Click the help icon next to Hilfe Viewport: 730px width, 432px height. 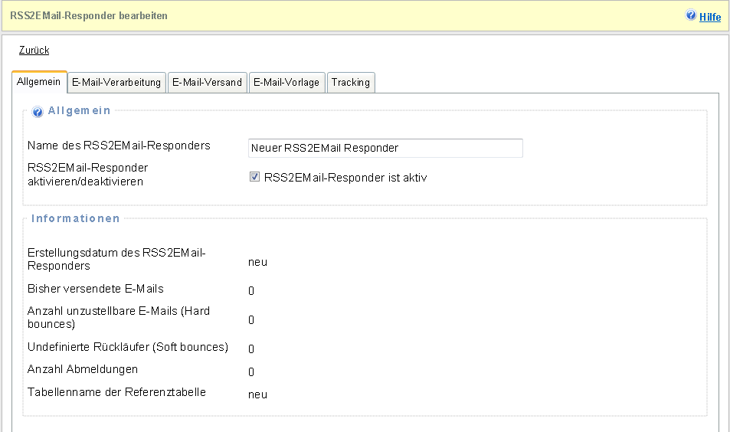(x=691, y=15)
